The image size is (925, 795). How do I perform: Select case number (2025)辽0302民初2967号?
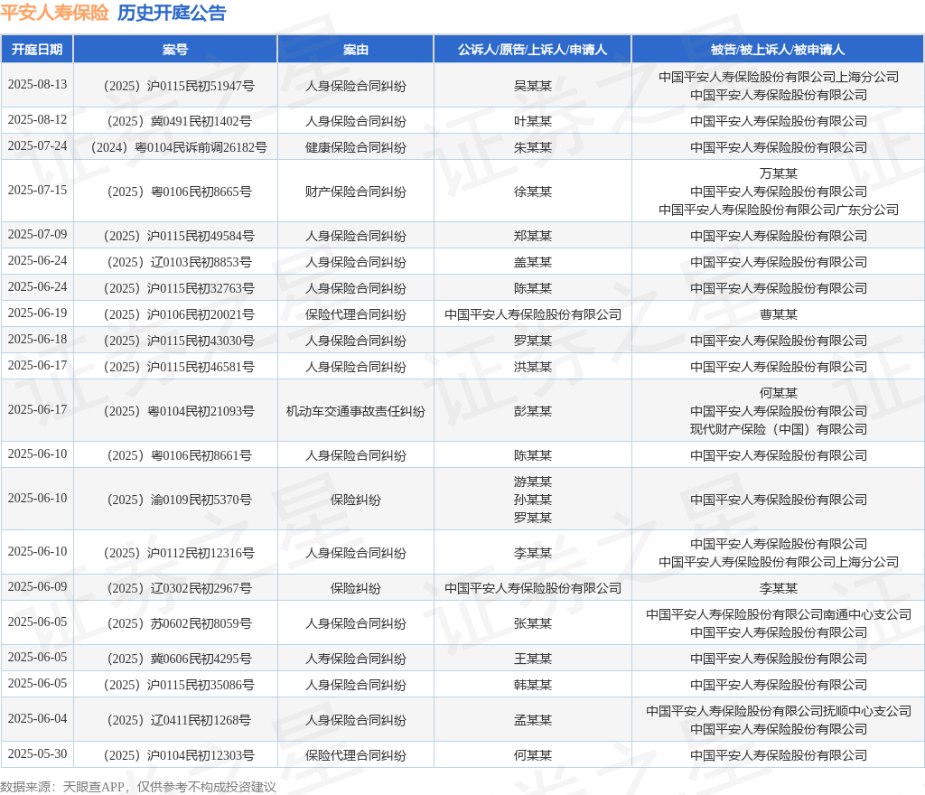179,588
